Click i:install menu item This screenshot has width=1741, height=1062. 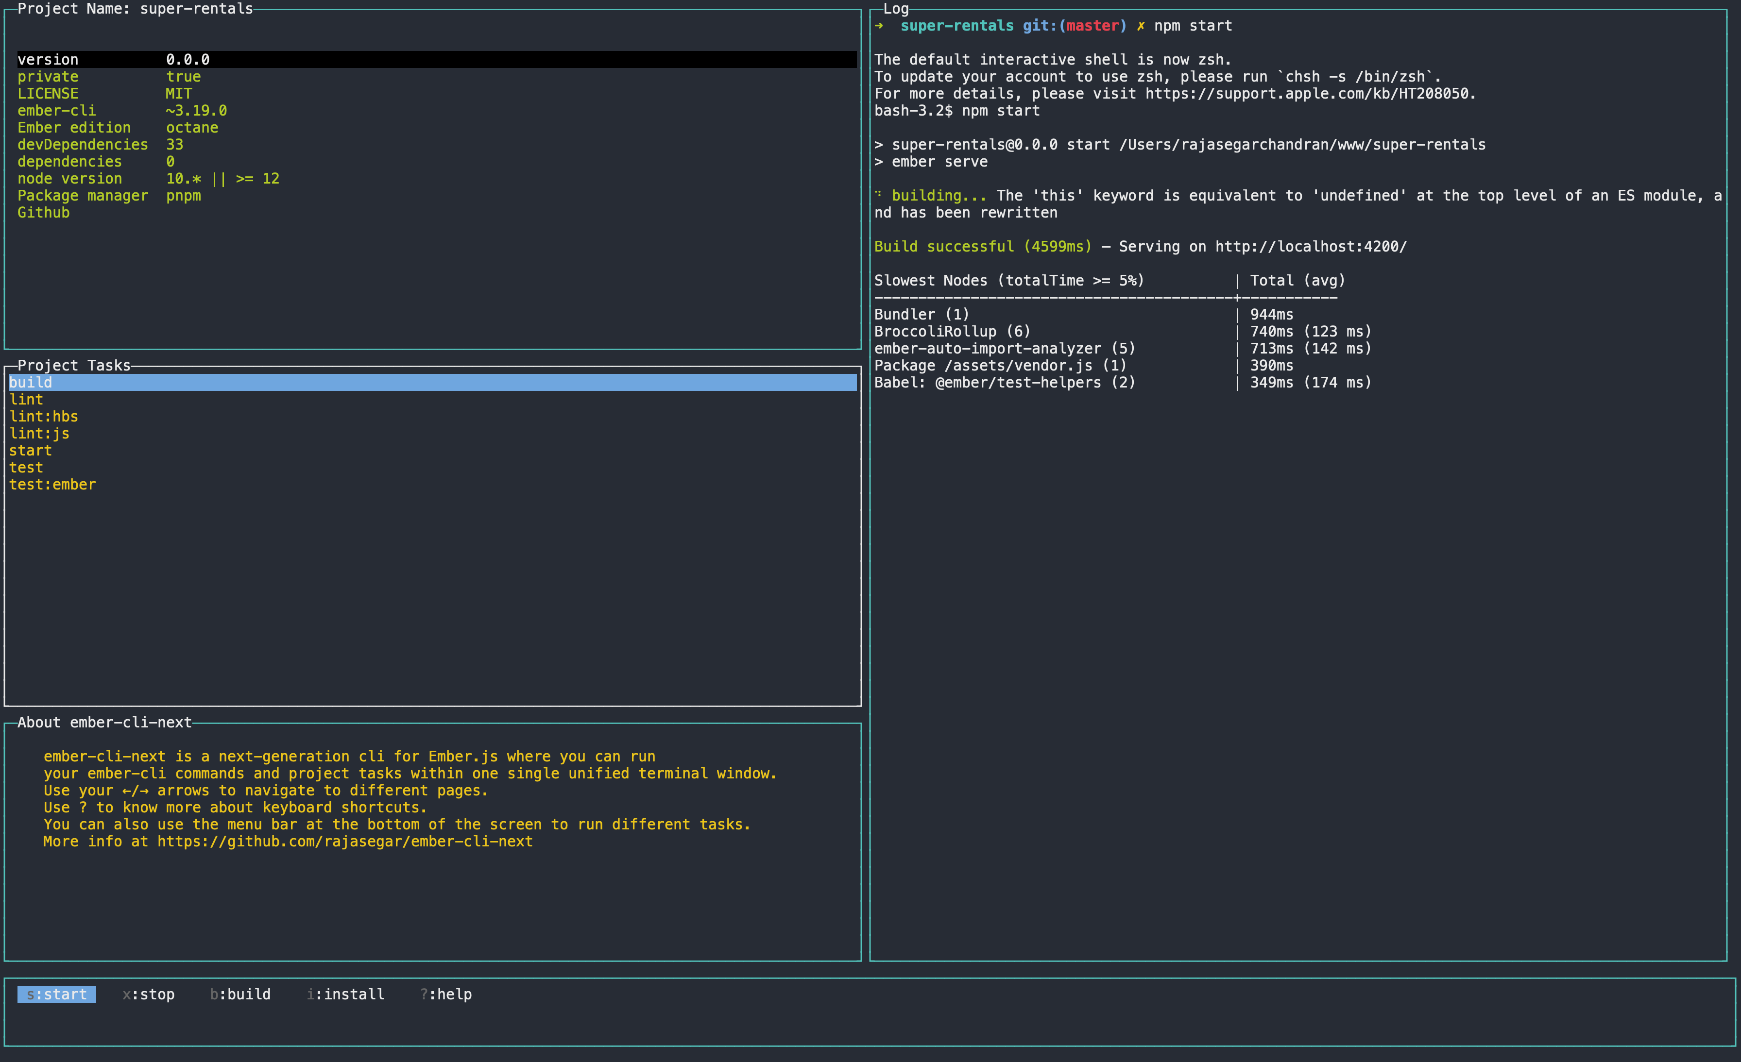(345, 994)
